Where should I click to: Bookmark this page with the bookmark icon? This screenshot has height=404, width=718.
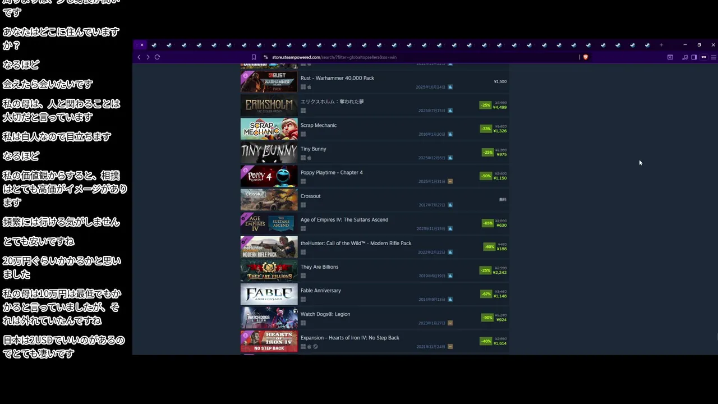tap(254, 57)
